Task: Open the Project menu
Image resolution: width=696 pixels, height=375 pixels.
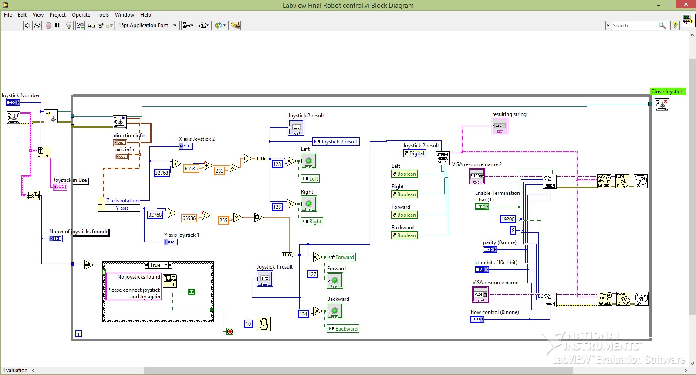Action: (57, 14)
